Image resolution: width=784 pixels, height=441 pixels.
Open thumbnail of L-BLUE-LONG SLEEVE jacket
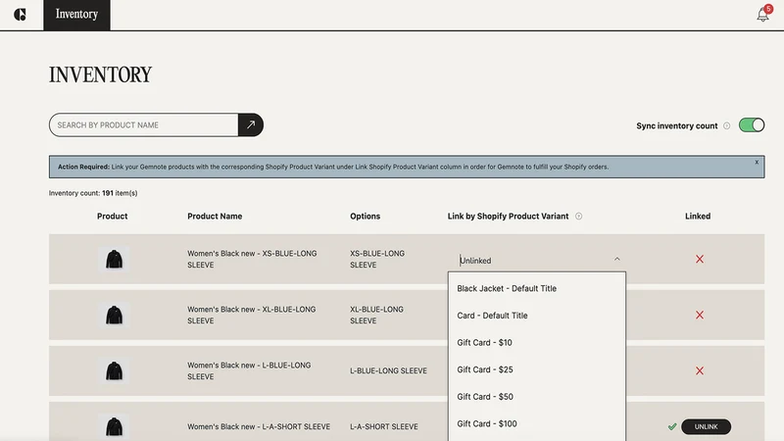click(114, 370)
